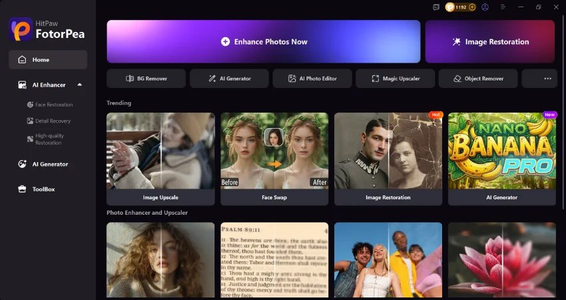Click the BG Remover icon
Screen dimensions: 566x300
[x=130, y=79]
